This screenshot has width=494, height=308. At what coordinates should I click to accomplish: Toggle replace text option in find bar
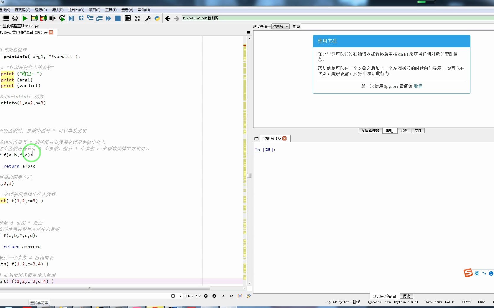click(x=248, y=296)
